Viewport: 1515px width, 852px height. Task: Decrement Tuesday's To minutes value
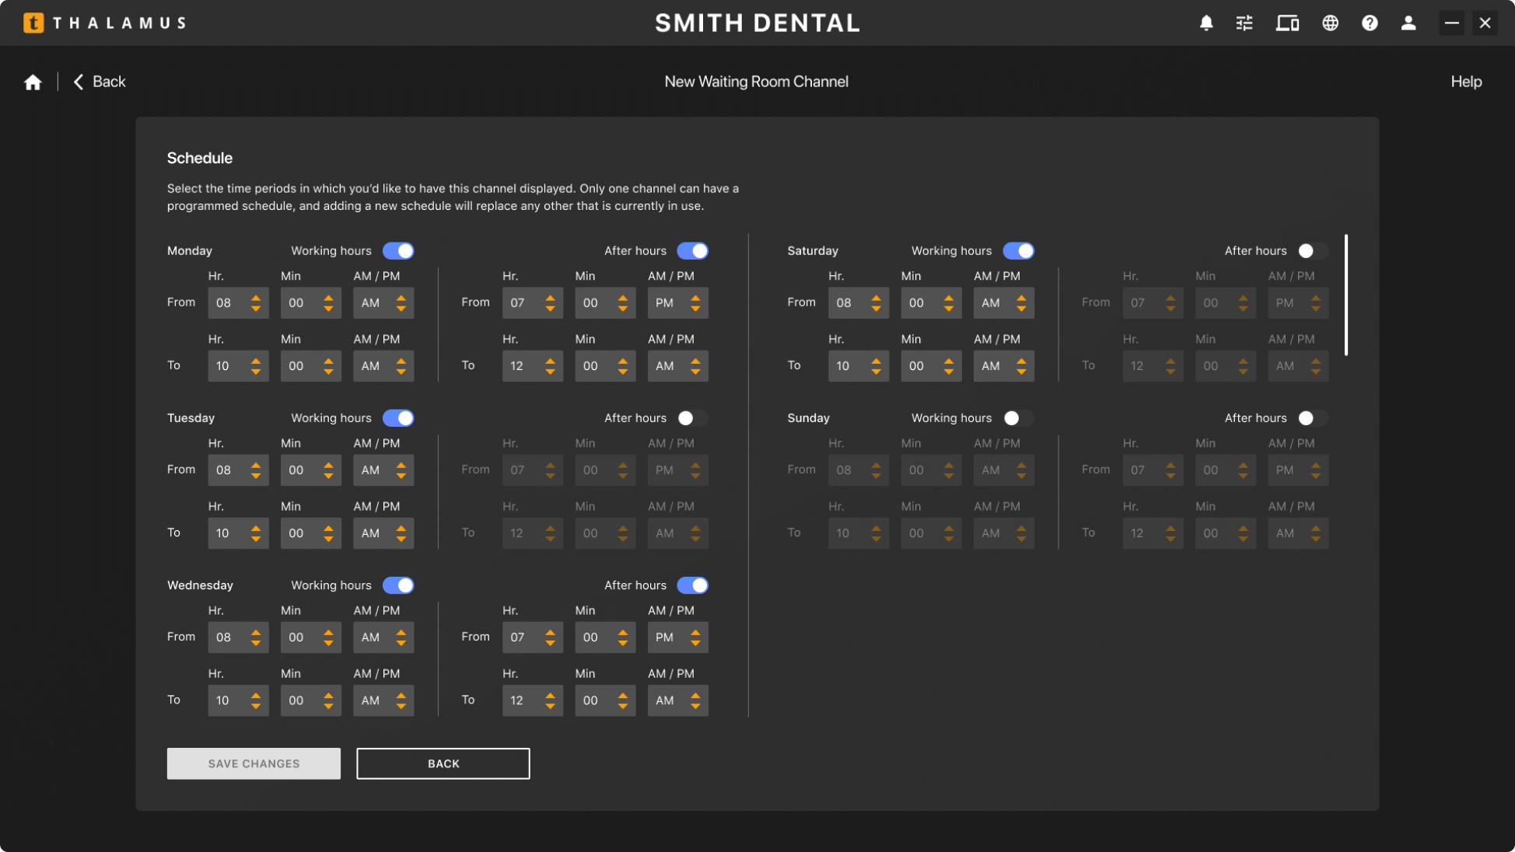pyautogui.click(x=329, y=538)
